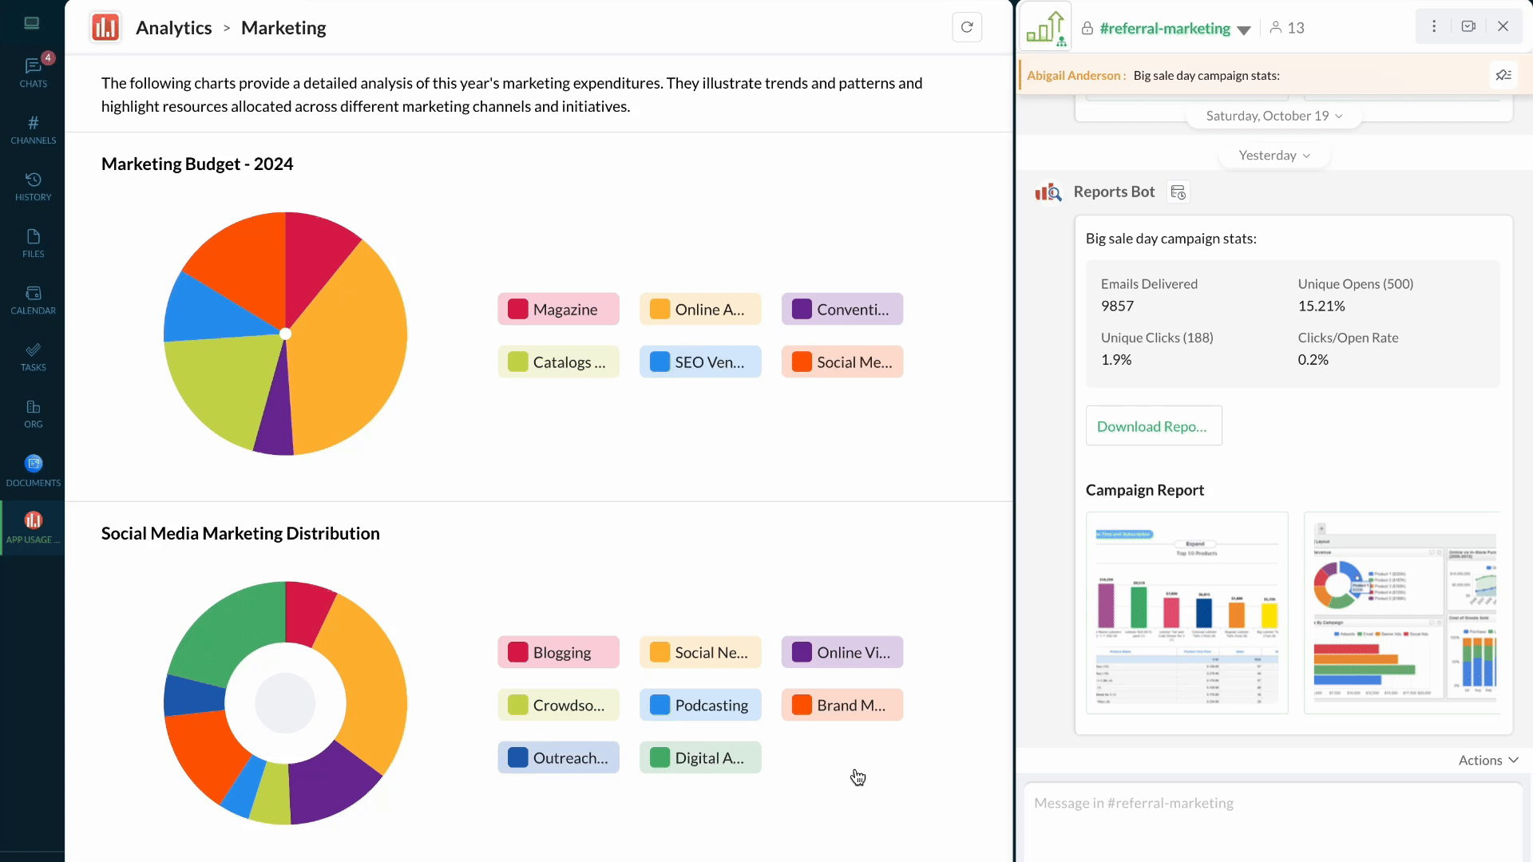Click the Campaign Report bar chart thumbnail
The image size is (1533, 862).
1187,611
